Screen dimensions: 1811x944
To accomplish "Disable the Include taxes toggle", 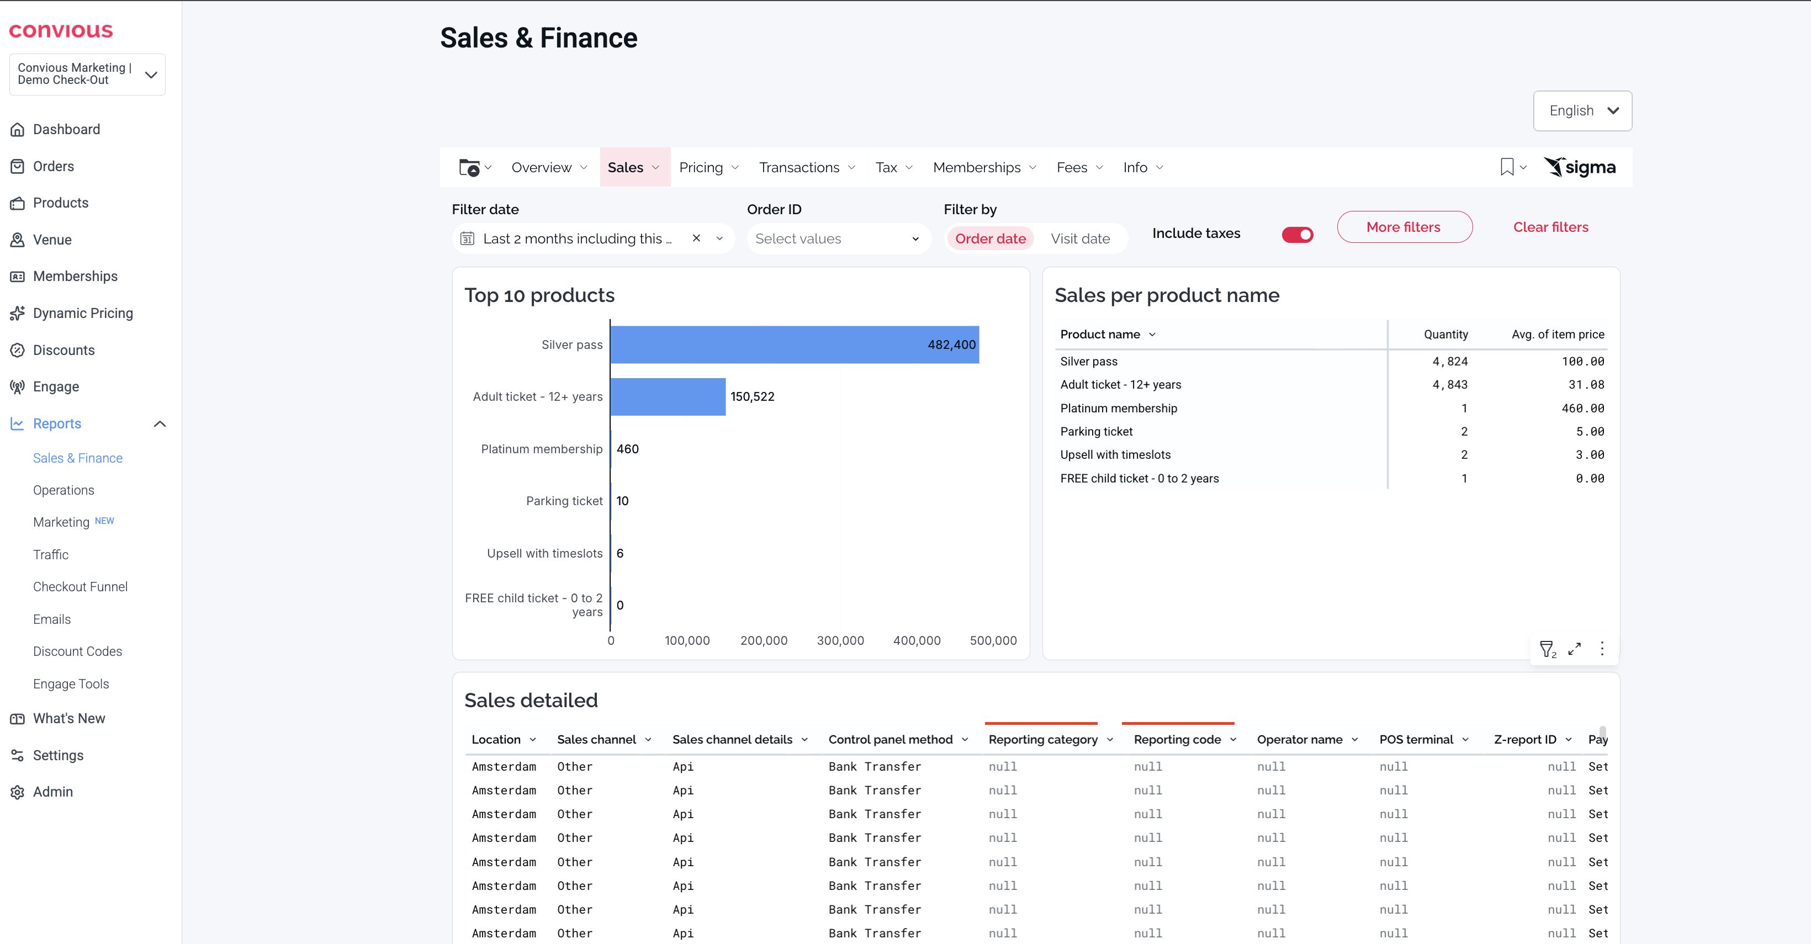I will (1297, 235).
